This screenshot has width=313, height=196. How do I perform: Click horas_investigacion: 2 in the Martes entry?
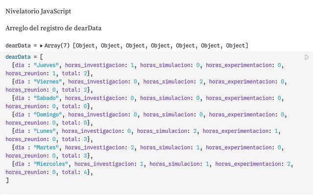pyautogui.click(x=100, y=147)
